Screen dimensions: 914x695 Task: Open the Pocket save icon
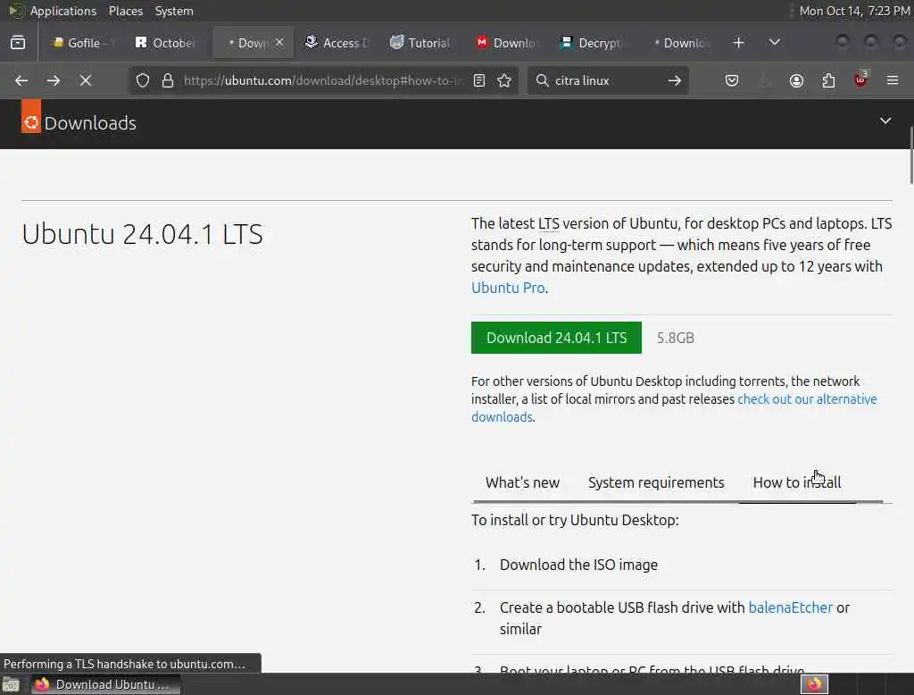click(x=732, y=80)
